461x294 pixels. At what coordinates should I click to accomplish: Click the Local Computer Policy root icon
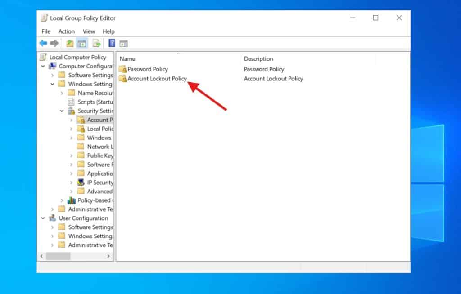pyautogui.click(x=44, y=57)
